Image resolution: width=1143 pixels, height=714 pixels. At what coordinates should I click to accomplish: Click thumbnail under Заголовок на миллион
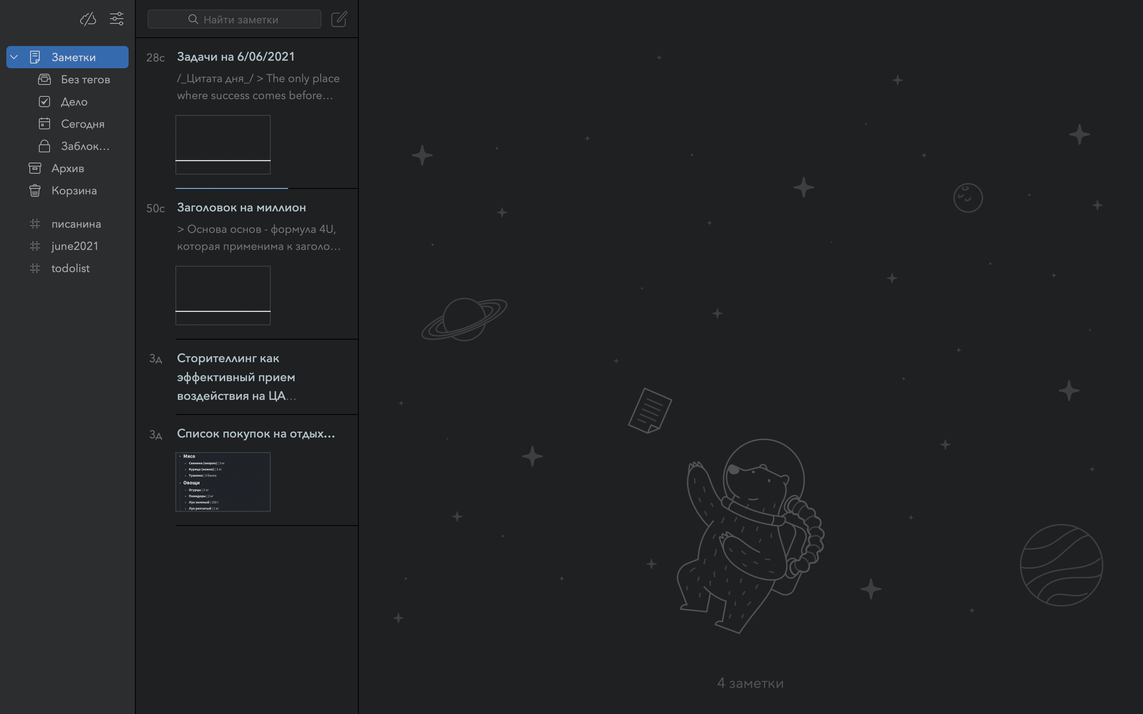tap(223, 295)
